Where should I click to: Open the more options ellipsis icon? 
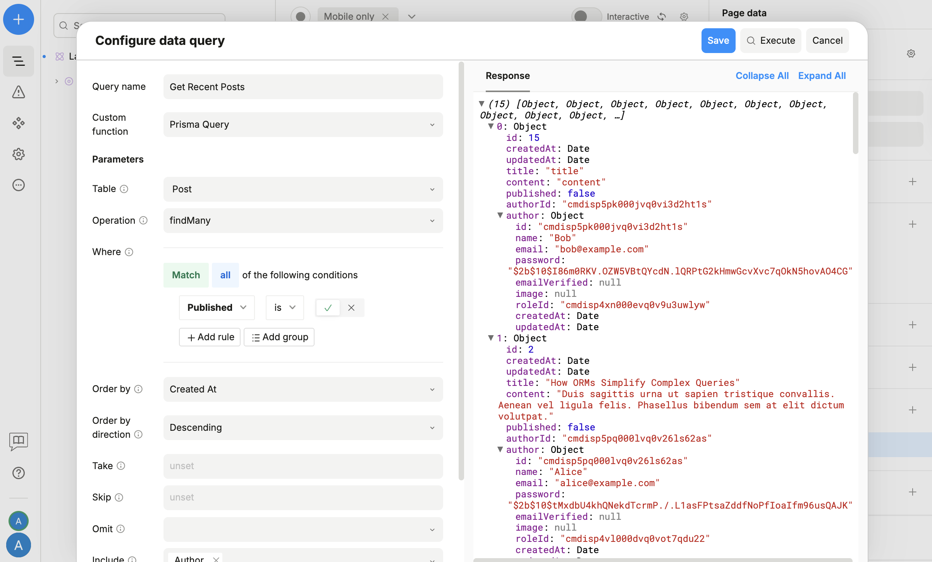click(x=19, y=185)
